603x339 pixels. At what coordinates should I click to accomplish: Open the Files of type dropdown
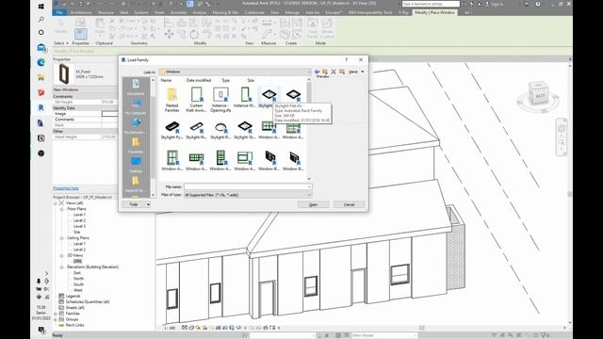[x=248, y=195]
